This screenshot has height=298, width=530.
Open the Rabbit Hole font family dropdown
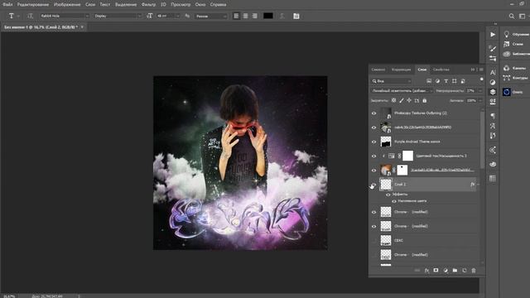click(65, 16)
